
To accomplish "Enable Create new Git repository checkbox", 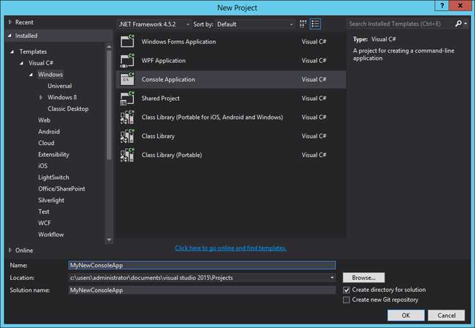I will [x=346, y=300].
